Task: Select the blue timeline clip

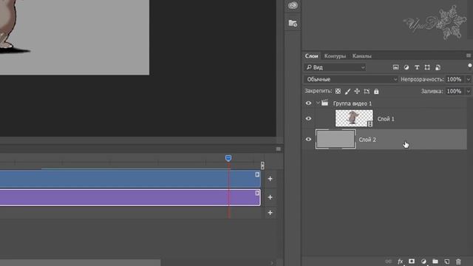Action: coord(130,179)
